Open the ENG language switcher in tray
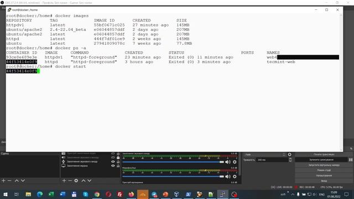The width and height of the screenshot is (354, 199). [322, 194]
